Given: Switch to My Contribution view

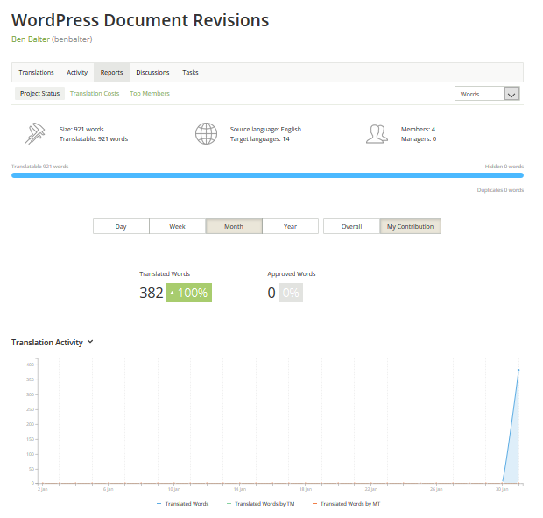Looking at the screenshot, I should click(411, 226).
